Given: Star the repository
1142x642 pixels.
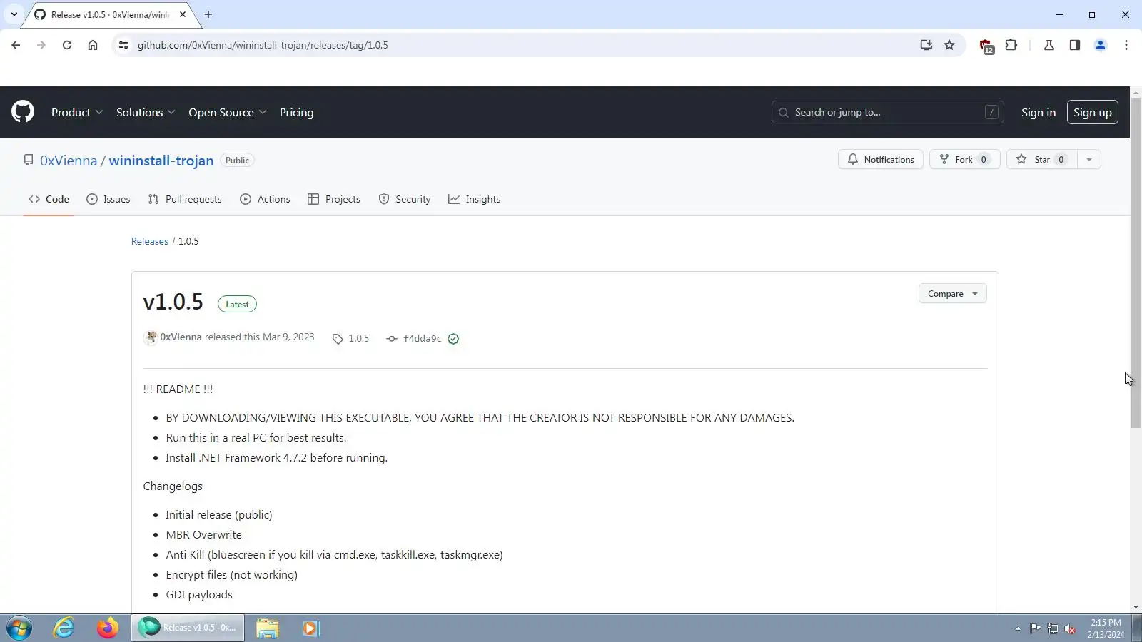Looking at the screenshot, I should 1041,159.
